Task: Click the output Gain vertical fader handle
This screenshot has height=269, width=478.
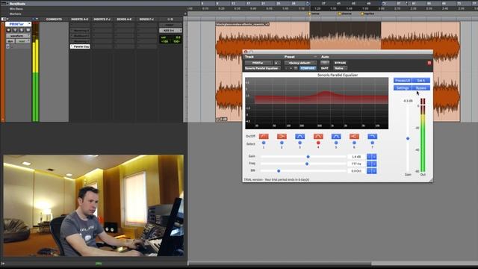Action: pos(408,138)
